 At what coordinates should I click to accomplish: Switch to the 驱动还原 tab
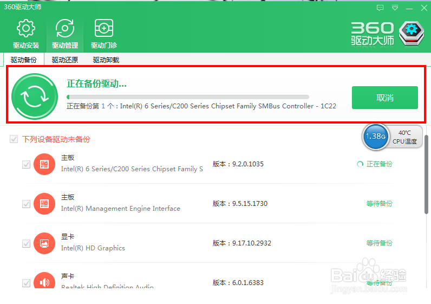(x=65, y=60)
